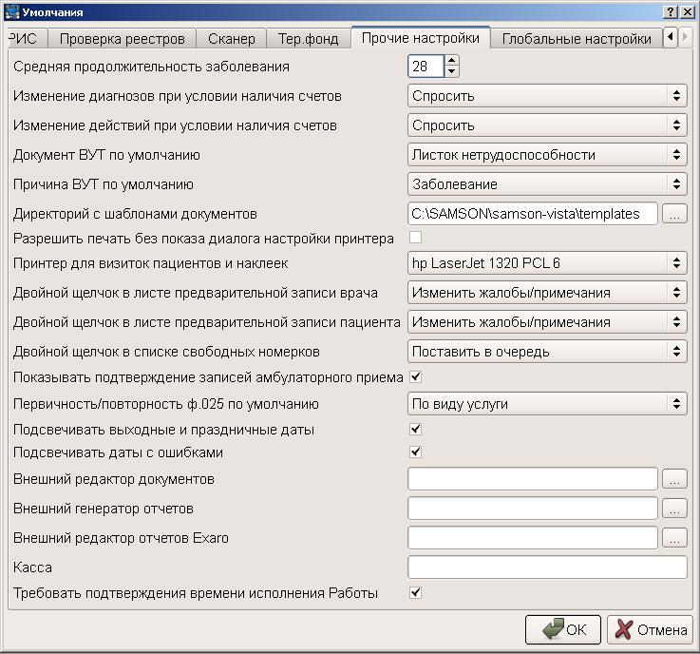The width and height of the screenshot is (700, 654).
Task: Switch to Глобальные настройки tab
Action: [576, 39]
